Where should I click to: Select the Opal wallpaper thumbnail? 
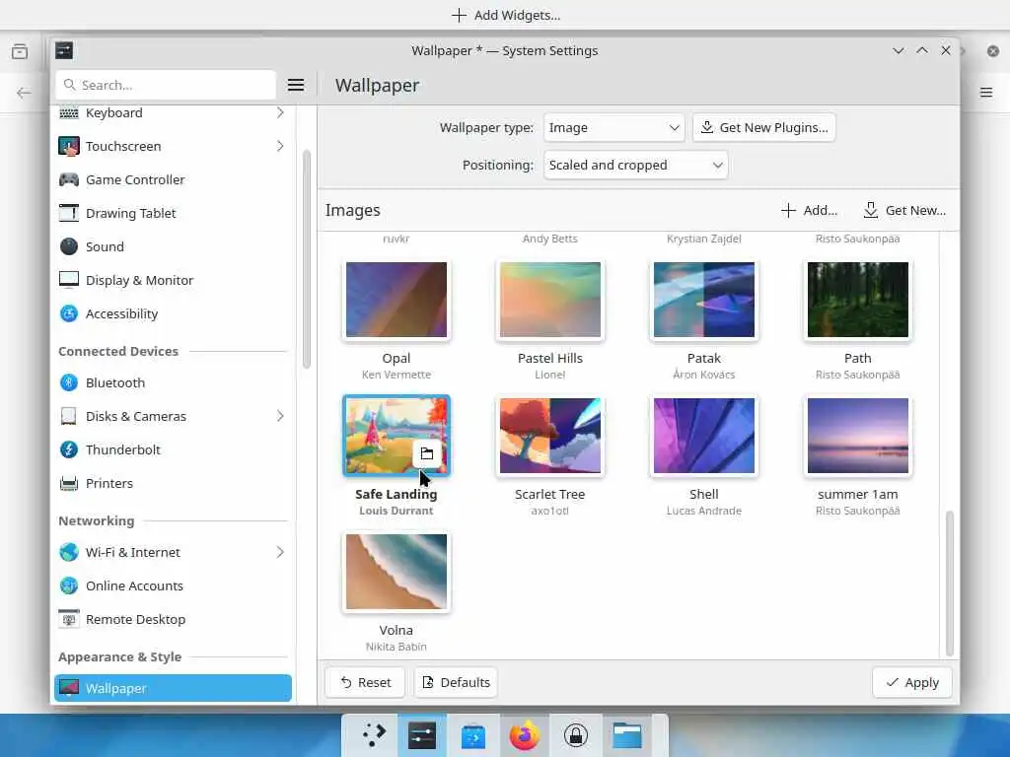click(x=397, y=300)
